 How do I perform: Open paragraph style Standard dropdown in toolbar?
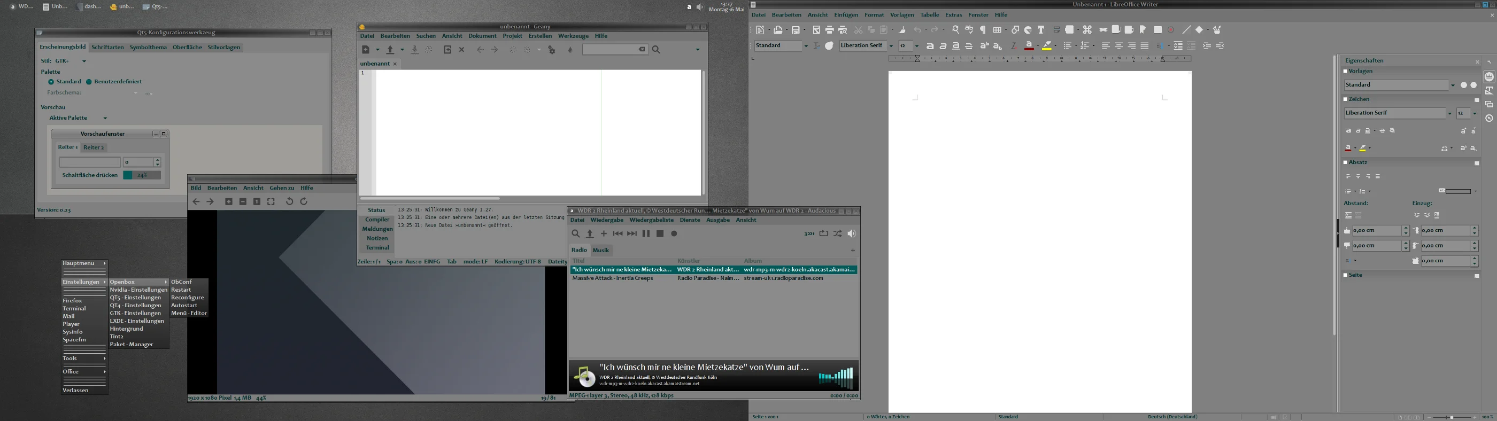[x=806, y=46]
